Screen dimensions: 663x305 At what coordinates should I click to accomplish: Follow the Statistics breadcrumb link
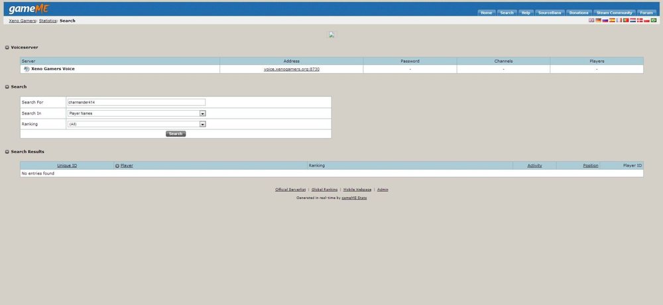coord(48,21)
